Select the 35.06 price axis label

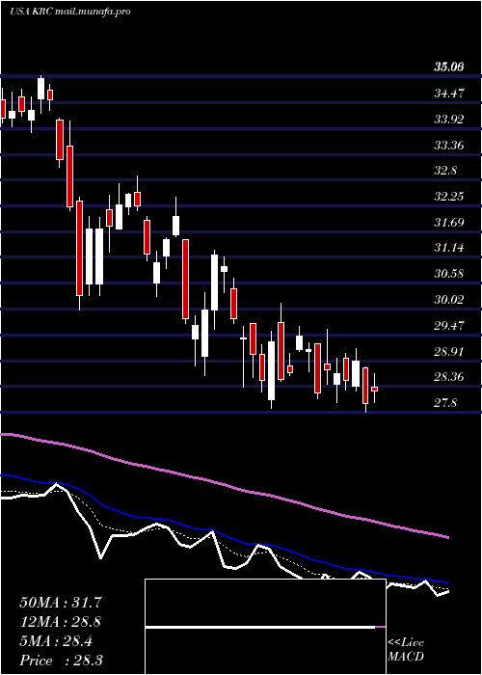(x=449, y=67)
